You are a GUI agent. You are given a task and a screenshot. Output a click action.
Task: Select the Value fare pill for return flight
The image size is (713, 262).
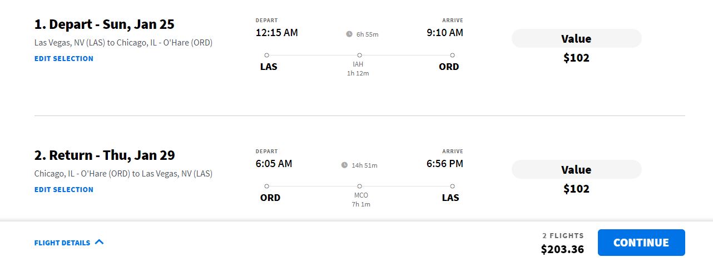[x=576, y=170]
